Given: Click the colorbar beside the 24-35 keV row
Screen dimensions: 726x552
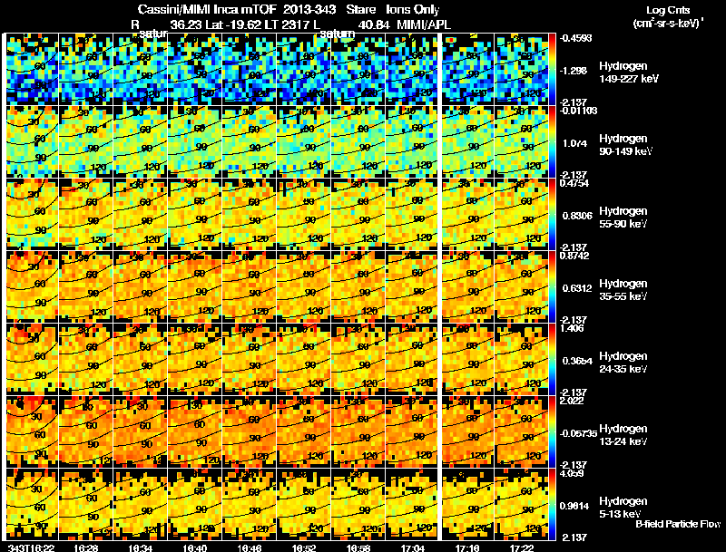Looking at the screenshot, I should pos(553,360).
